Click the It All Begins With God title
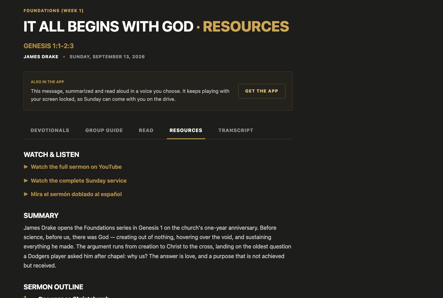The width and height of the screenshot is (443, 298). [108, 27]
